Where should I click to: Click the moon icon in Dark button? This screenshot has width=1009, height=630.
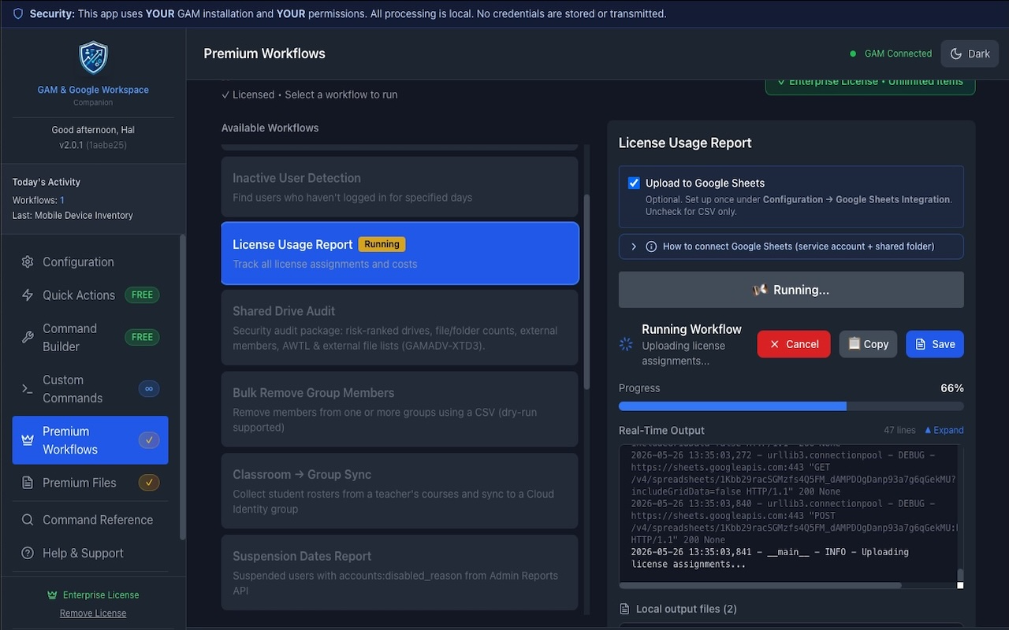point(956,54)
